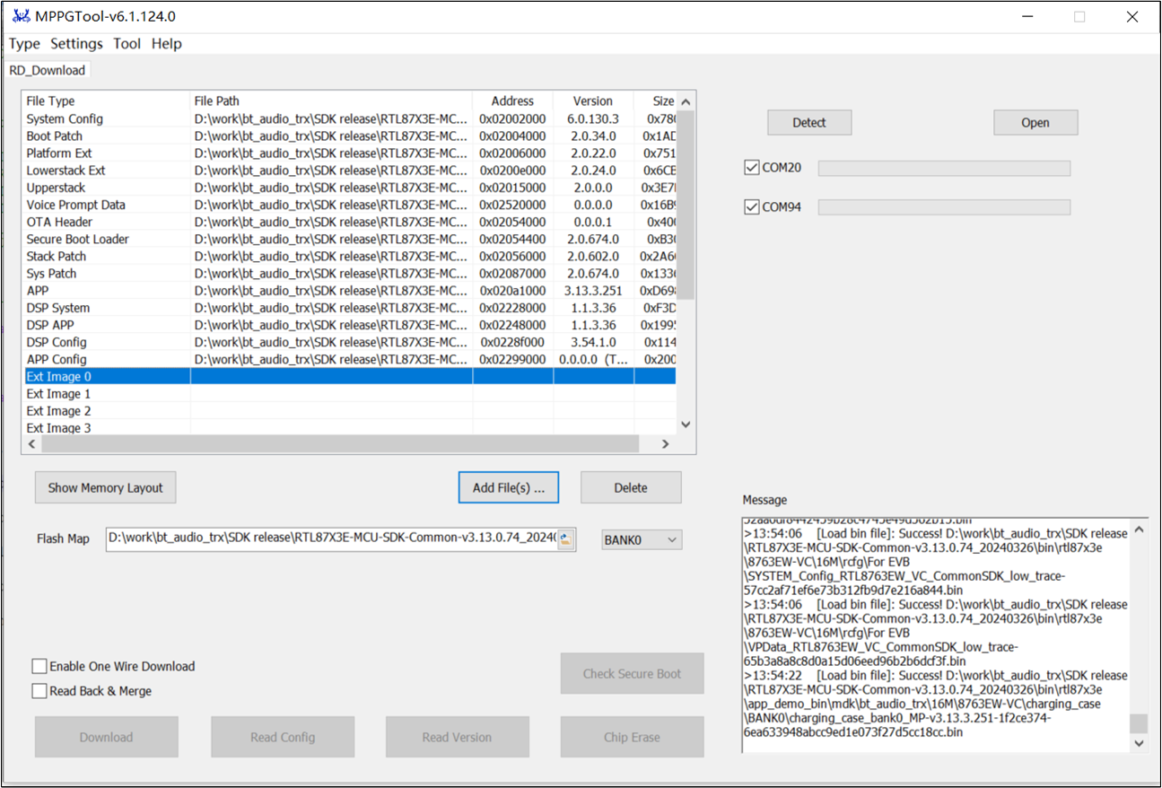
Task: Click the Flash Map path input field
Action: tap(332, 539)
